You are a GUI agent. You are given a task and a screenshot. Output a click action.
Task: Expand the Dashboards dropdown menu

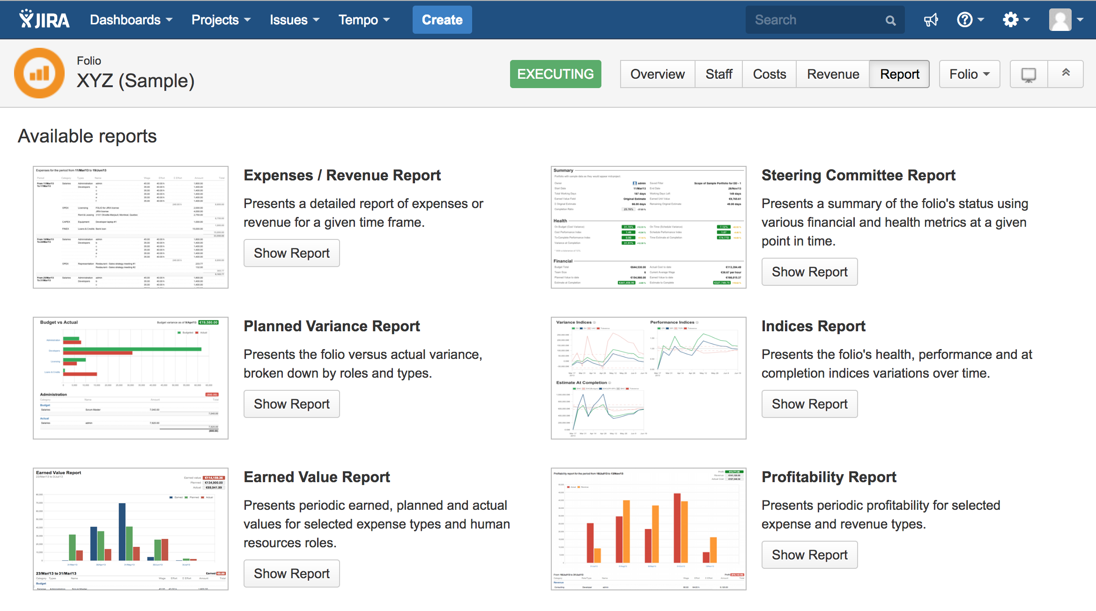coord(131,20)
